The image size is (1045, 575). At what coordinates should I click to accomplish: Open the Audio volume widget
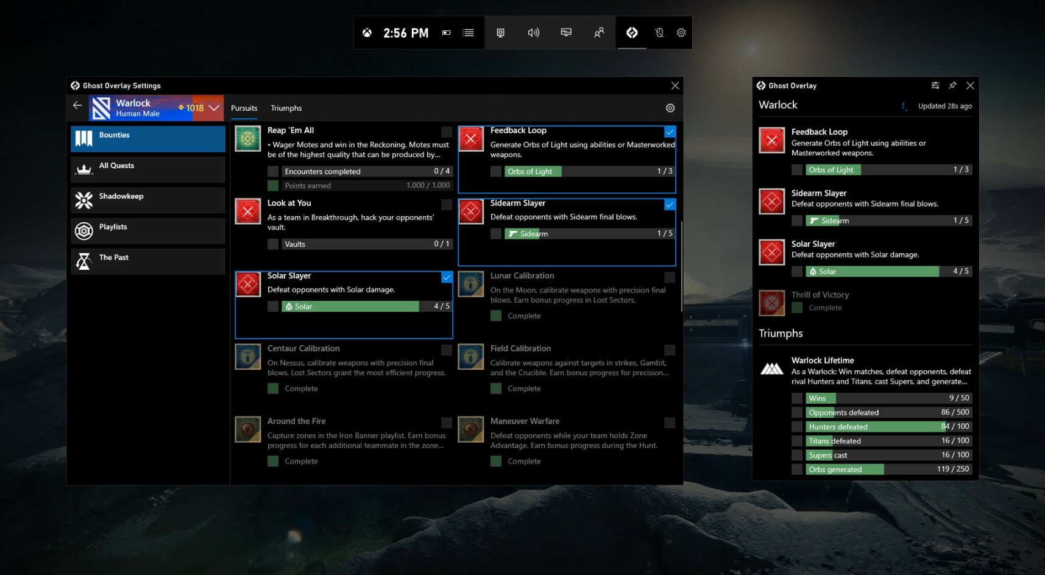[x=533, y=33]
